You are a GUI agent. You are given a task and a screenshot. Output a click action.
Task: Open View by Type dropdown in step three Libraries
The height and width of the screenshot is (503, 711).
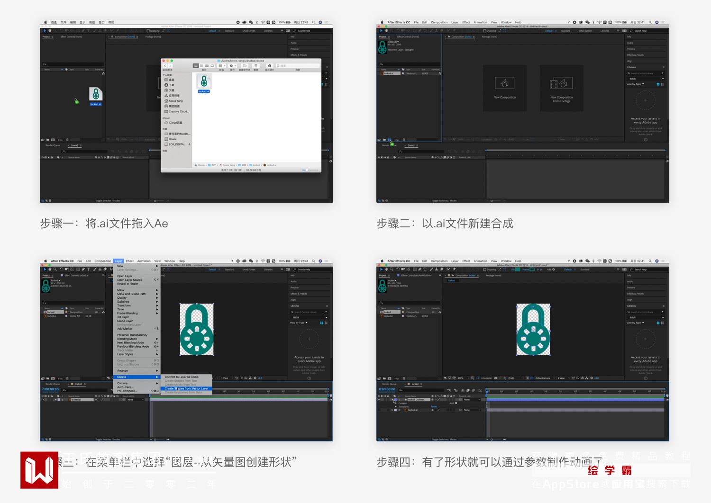pyautogui.click(x=299, y=323)
